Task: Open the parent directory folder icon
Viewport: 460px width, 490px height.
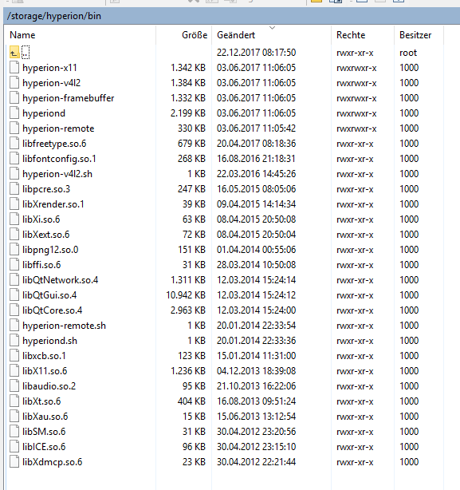Action: coord(14,53)
